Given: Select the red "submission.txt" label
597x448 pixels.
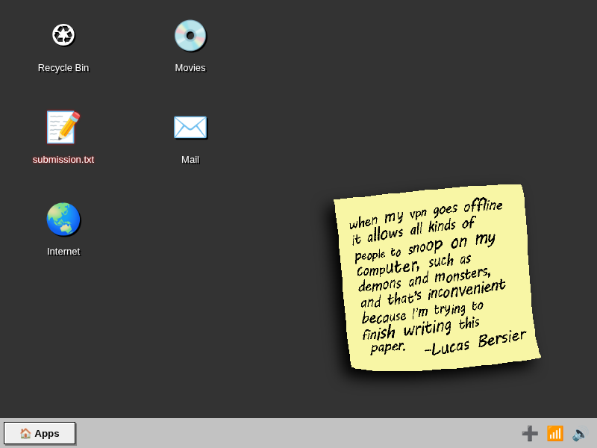Looking at the screenshot, I should (63, 160).
